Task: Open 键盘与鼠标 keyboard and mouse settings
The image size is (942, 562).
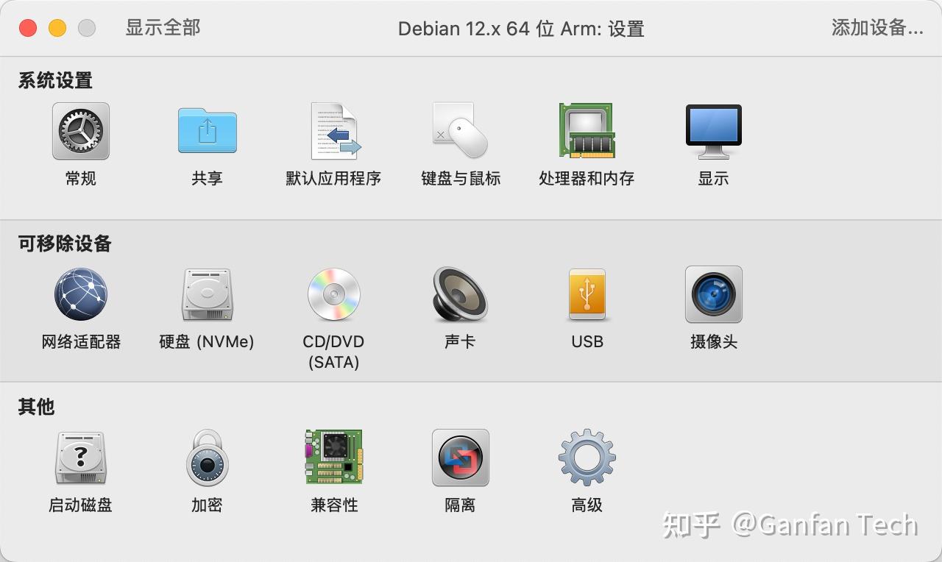Action: (461, 132)
